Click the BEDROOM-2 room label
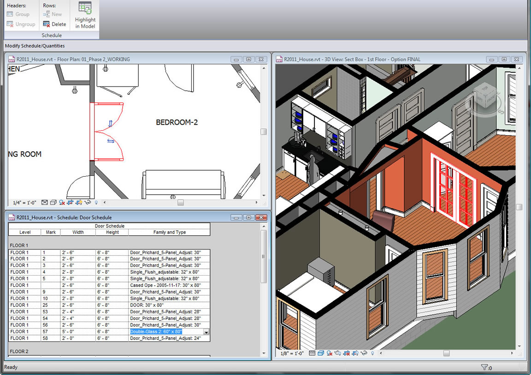This screenshot has height=375, width=531. (x=177, y=122)
